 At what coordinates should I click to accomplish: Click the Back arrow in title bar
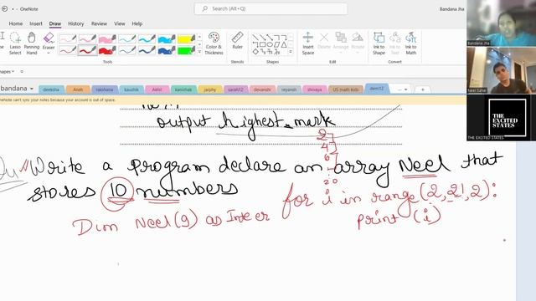pos(5,9)
